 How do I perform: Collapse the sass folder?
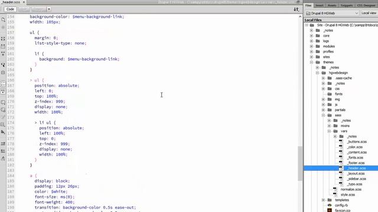pos(323,115)
